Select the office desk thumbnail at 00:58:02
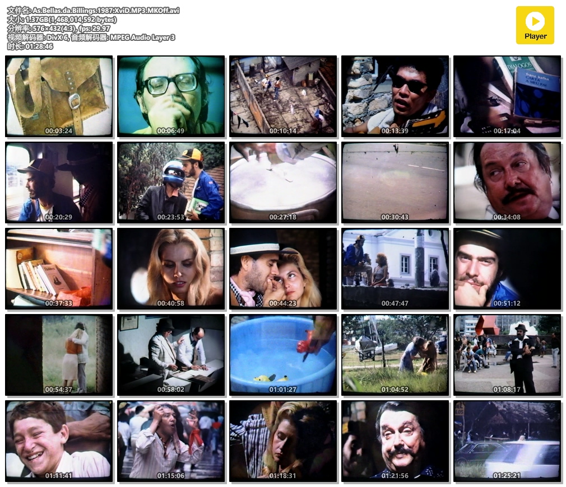This screenshot has width=566, height=487. click(x=171, y=354)
